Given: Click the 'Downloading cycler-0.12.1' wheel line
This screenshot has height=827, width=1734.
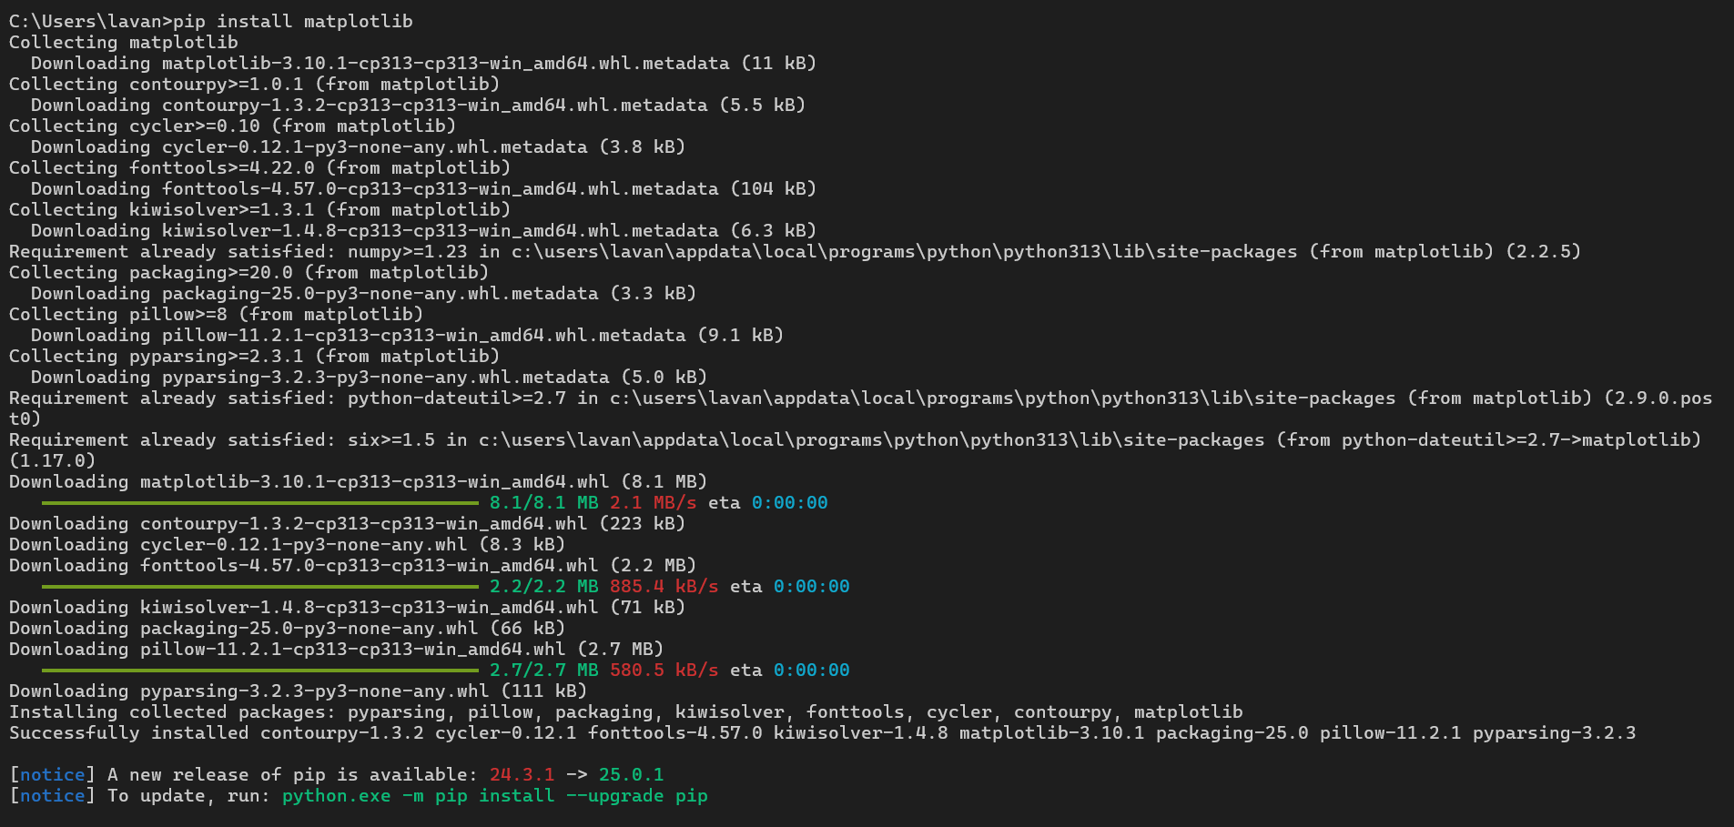Looking at the screenshot, I should pos(287,544).
